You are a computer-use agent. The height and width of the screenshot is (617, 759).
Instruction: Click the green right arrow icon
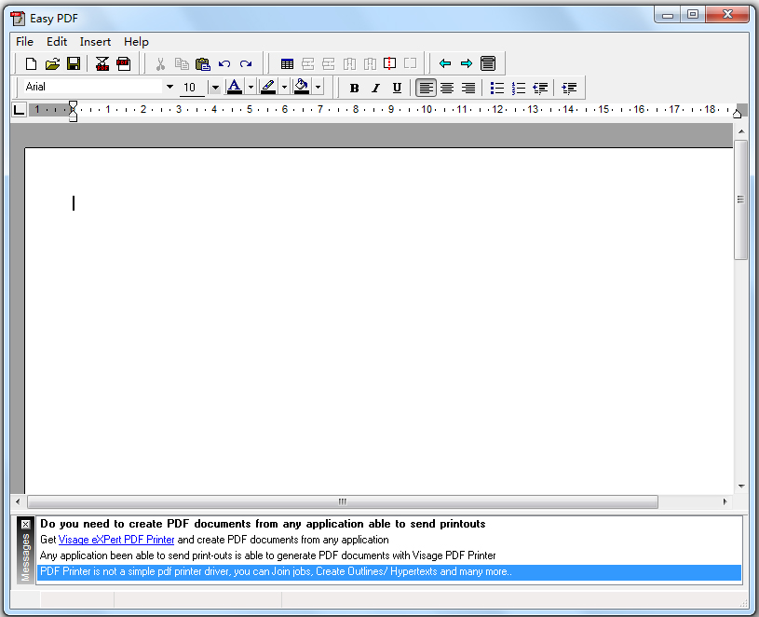467,63
